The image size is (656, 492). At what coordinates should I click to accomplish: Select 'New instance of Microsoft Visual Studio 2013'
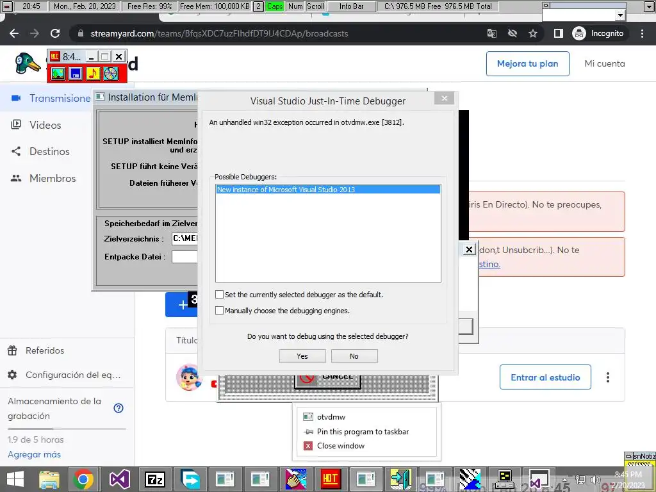(328, 190)
